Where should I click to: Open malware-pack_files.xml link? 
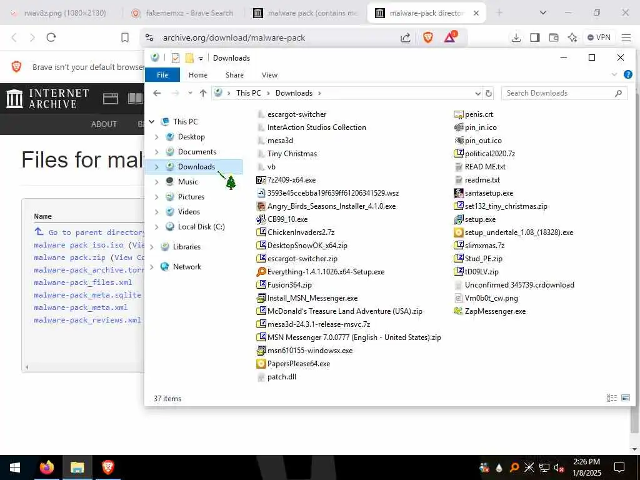pyautogui.click(x=83, y=282)
